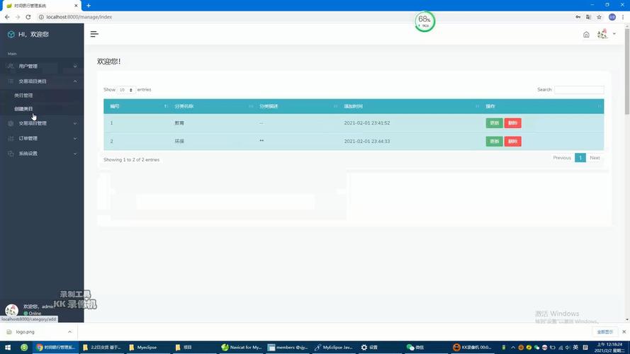Click the 订单管理 sidebar icon

(11, 138)
